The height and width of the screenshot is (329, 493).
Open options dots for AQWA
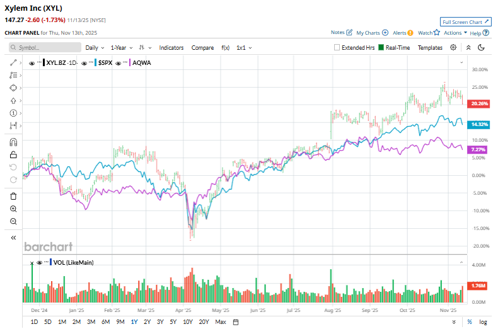coord(125,62)
